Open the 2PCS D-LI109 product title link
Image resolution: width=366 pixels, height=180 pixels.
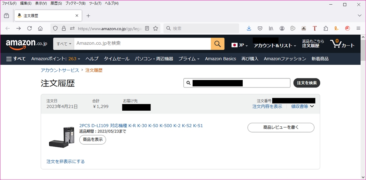141,126
